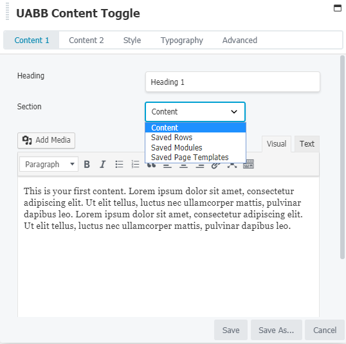Switch to the Content 2 tab
The height and width of the screenshot is (344, 346).
point(86,41)
